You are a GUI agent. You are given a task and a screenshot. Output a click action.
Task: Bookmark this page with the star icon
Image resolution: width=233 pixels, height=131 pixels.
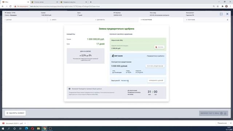(x=218, y=7)
